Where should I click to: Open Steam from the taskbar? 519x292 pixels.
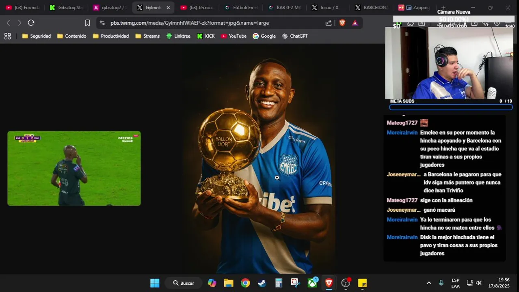[x=262, y=283]
